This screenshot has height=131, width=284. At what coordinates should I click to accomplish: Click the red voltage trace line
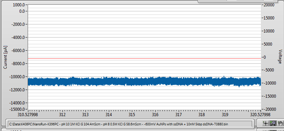[x=144, y=59]
